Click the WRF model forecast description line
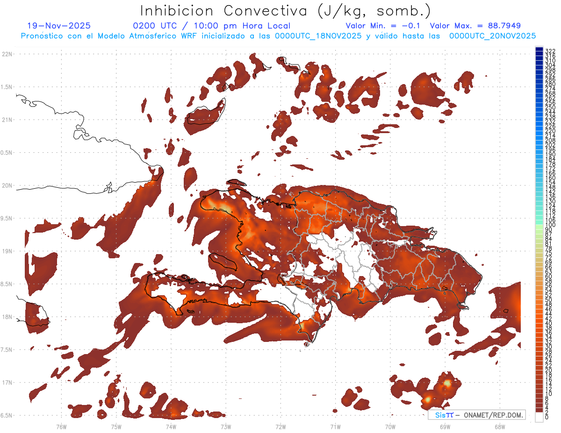Screen dimensions: 561x433 tap(278, 35)
